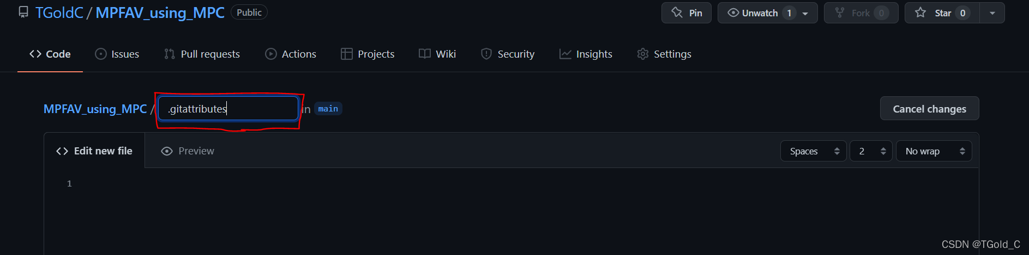Image resolution: width=1029 pixels, height=255 pixels.
Task: Click the pin icon in Pin button
Action: (x=677, y=13)
